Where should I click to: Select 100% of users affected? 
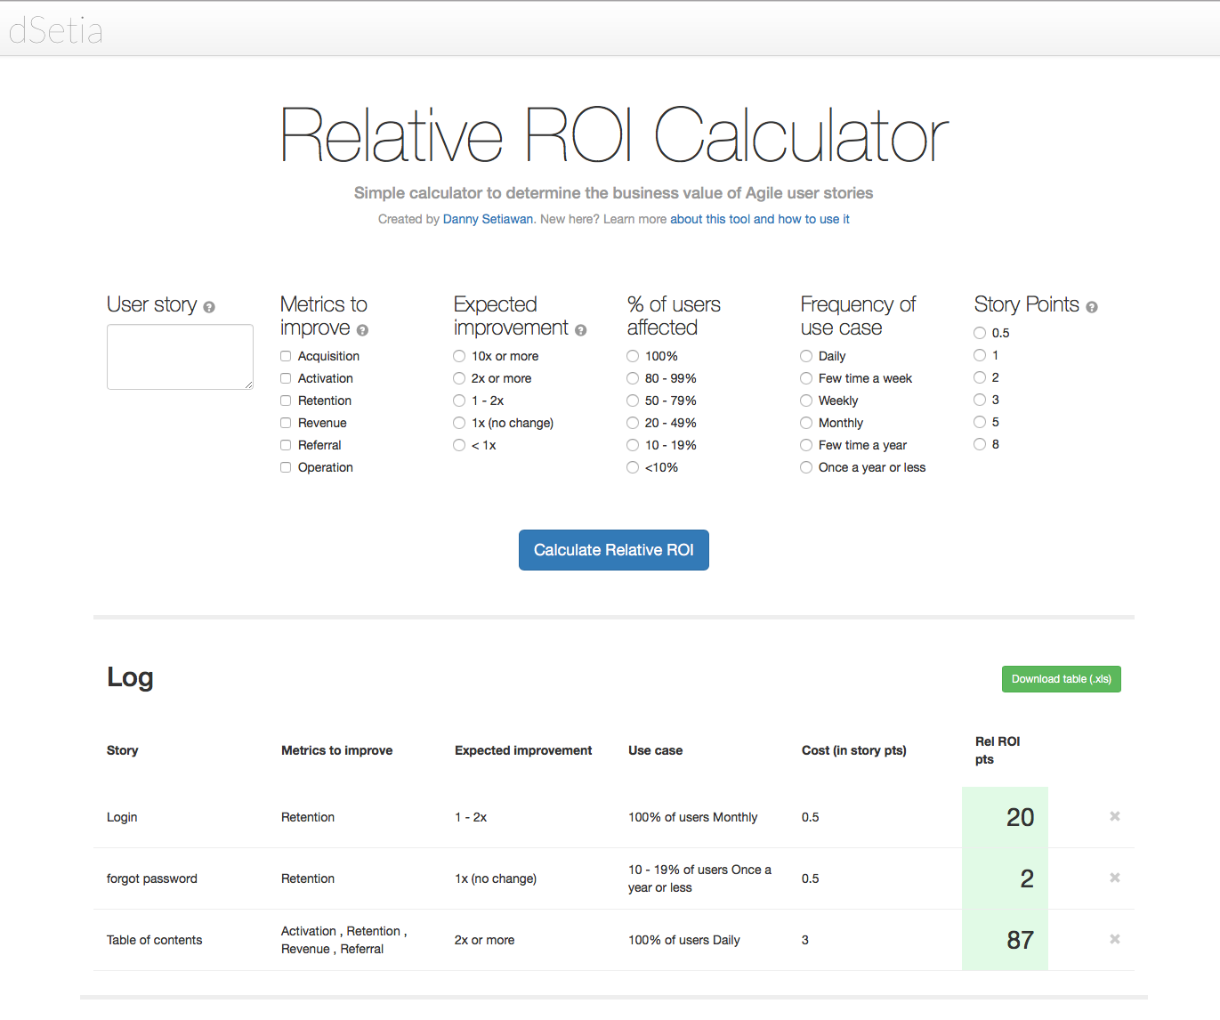click(633, 356)
